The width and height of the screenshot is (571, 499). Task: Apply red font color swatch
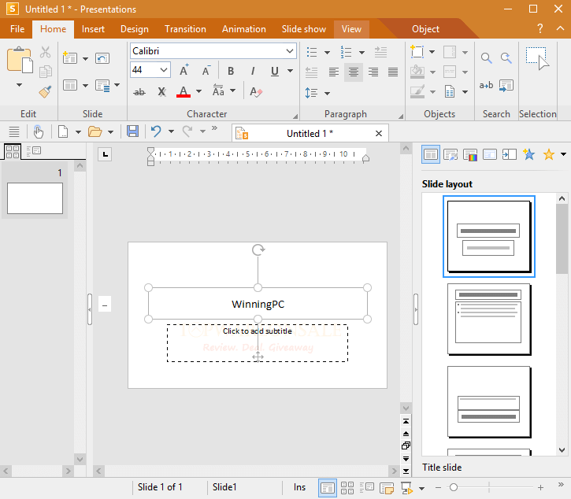click(x=184, y=92)
